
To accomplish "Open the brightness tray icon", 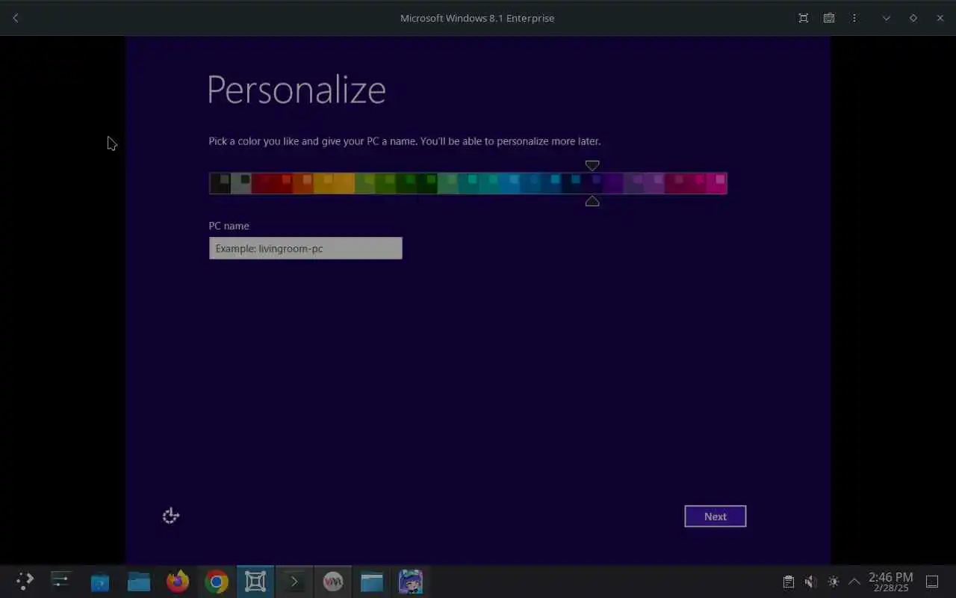I will [x=834, y=582].
